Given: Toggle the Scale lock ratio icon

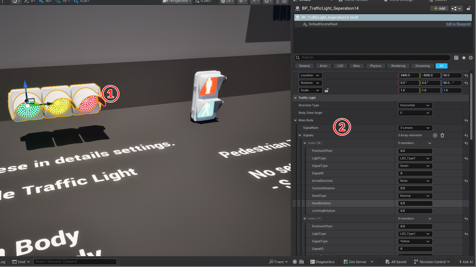Looking at the screenshot, I should (x=327, y=90).
